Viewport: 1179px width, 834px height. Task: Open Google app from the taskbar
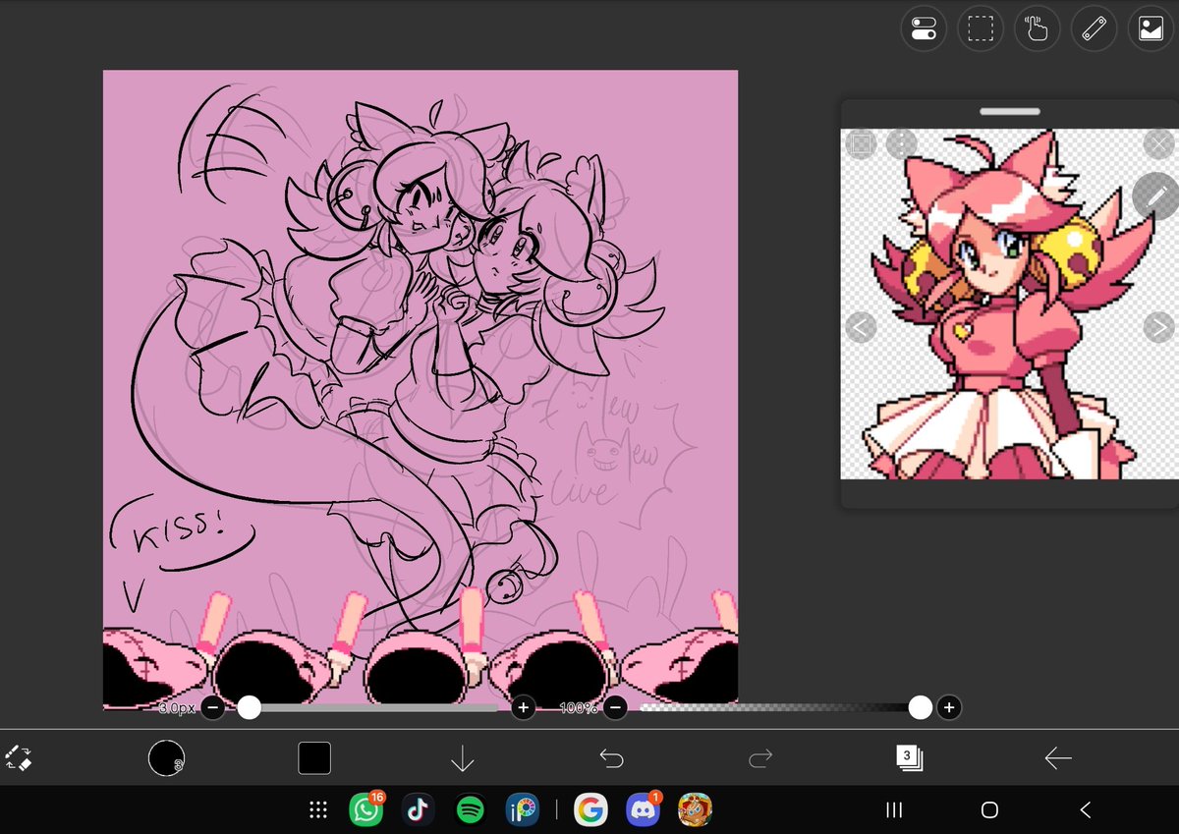589,810
